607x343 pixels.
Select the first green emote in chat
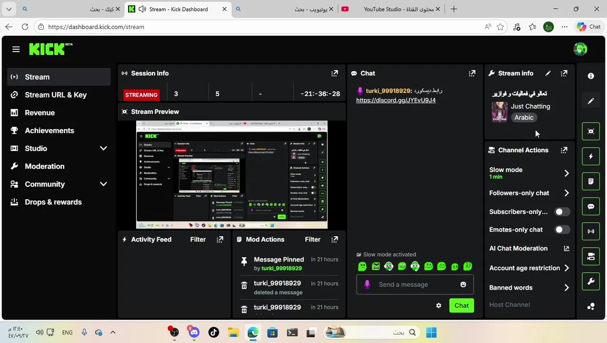pos(362,266)
